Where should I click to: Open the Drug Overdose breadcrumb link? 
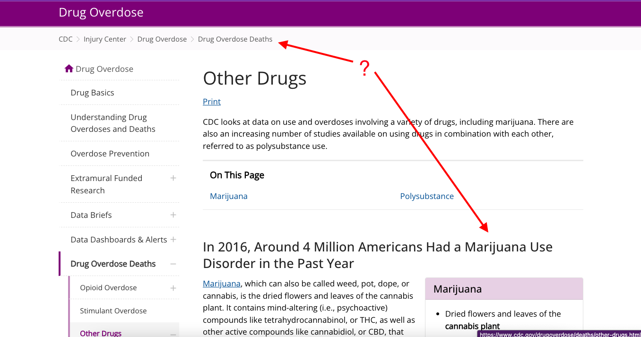tap(162, 39)
